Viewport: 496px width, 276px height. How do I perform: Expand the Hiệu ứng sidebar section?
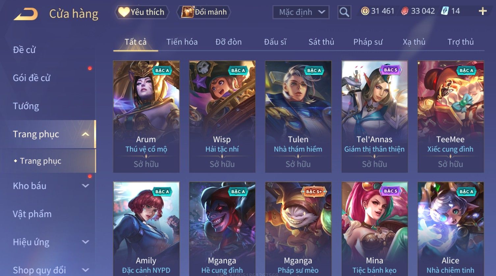[x=85, y=242]
